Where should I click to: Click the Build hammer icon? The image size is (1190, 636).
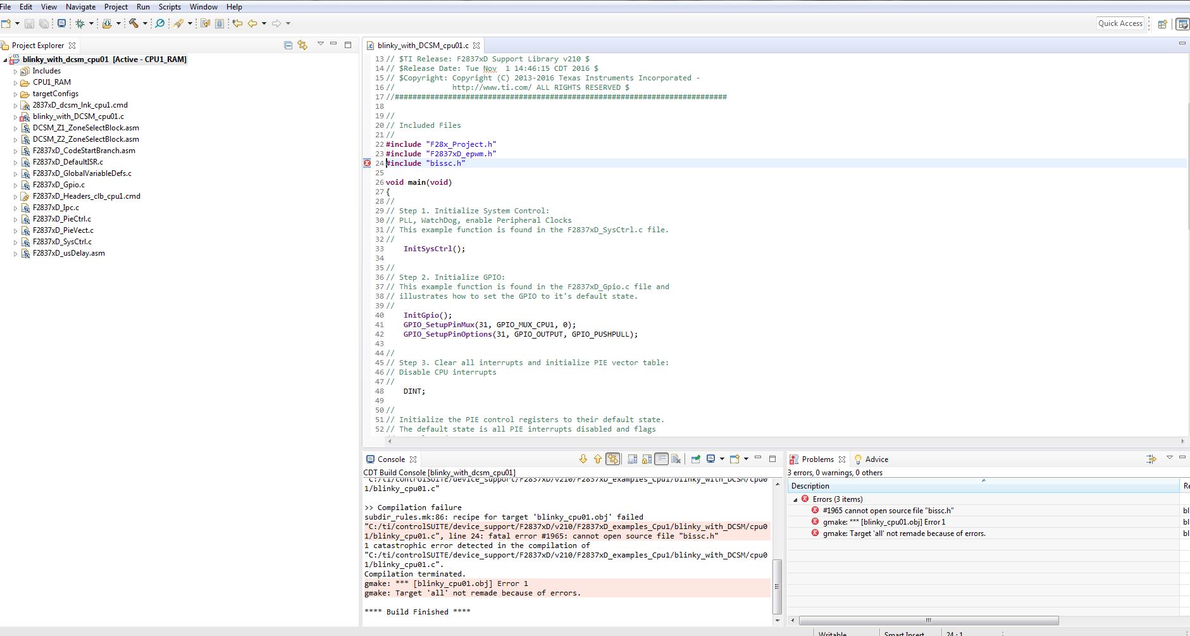coord(133,23)
